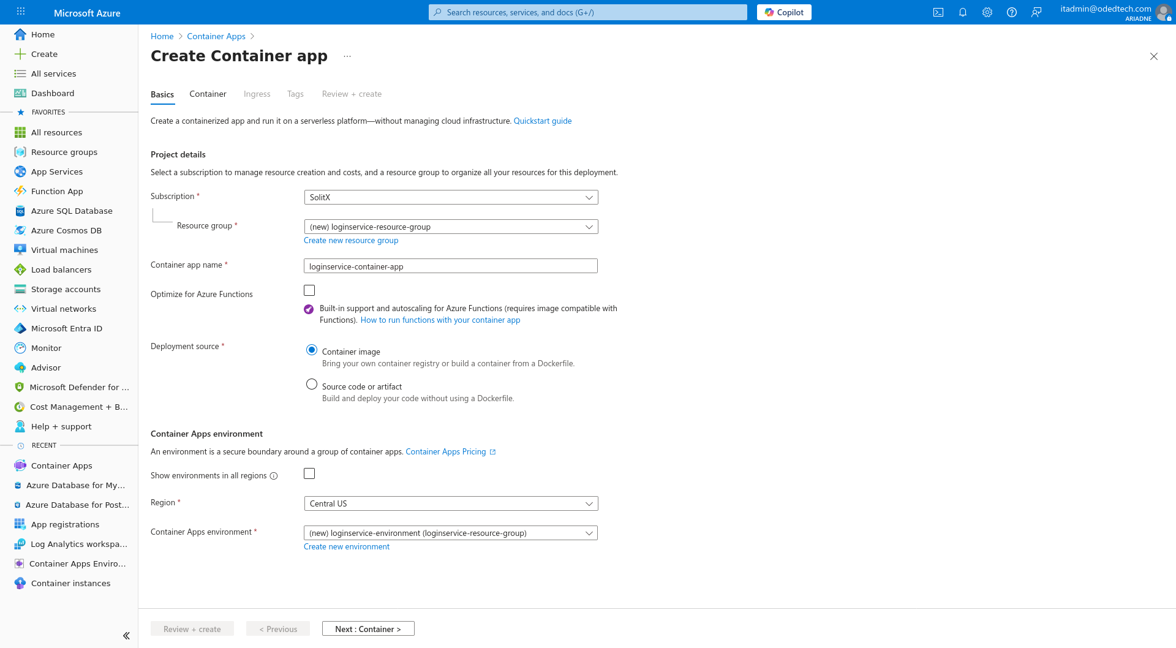The height and width of the screenshot is (648, 1176).
Task: Open App Services icon
Action: pos(20,171)
